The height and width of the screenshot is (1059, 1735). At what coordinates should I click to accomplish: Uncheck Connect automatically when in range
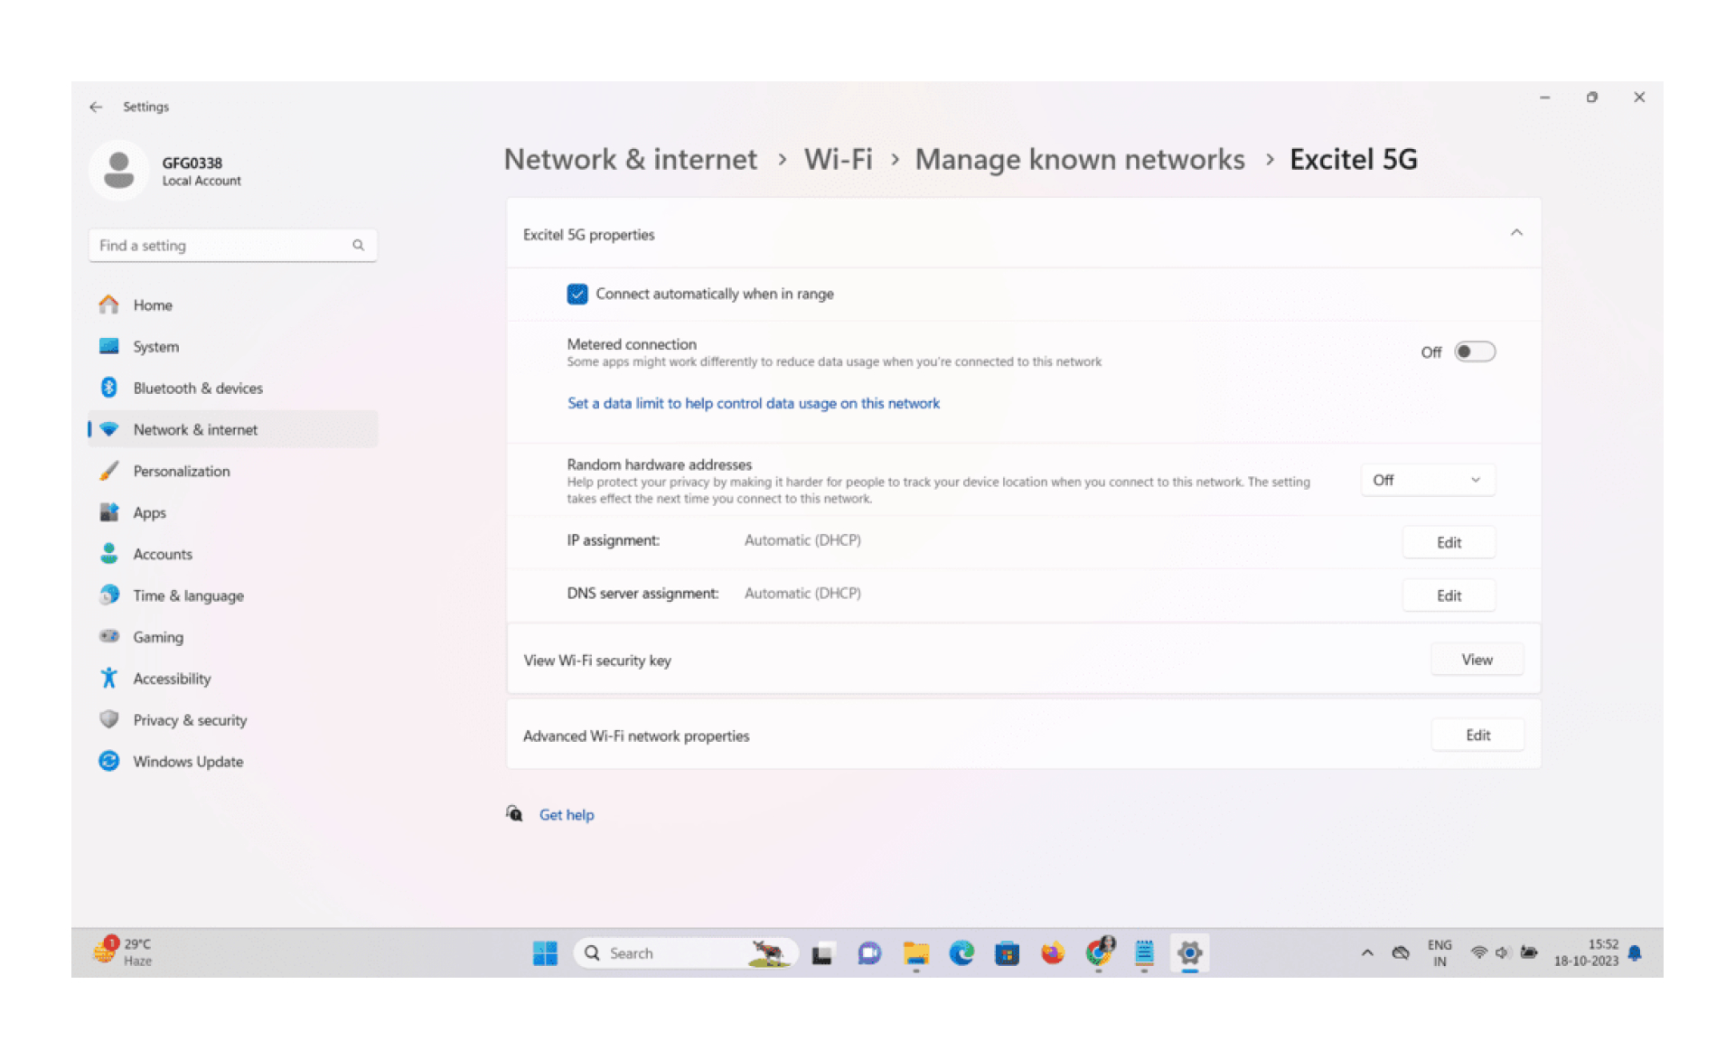577,294
